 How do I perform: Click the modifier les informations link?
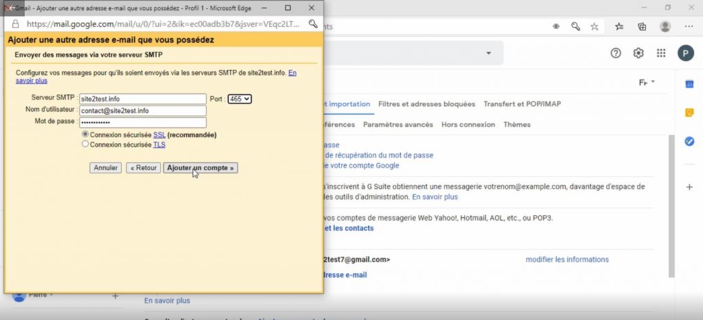567,260
